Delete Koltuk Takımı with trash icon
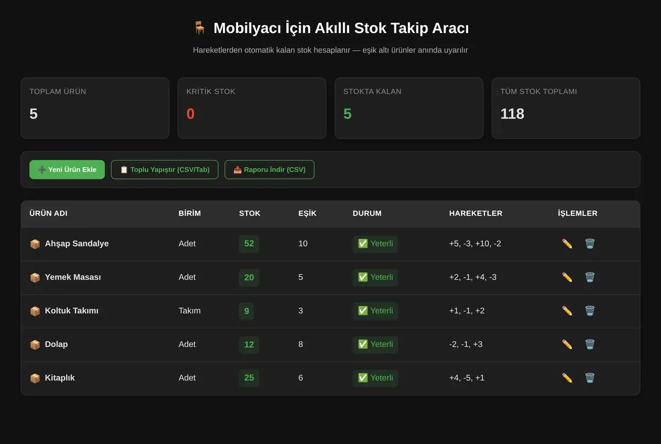661x444 pixels. tap(589, 311)
